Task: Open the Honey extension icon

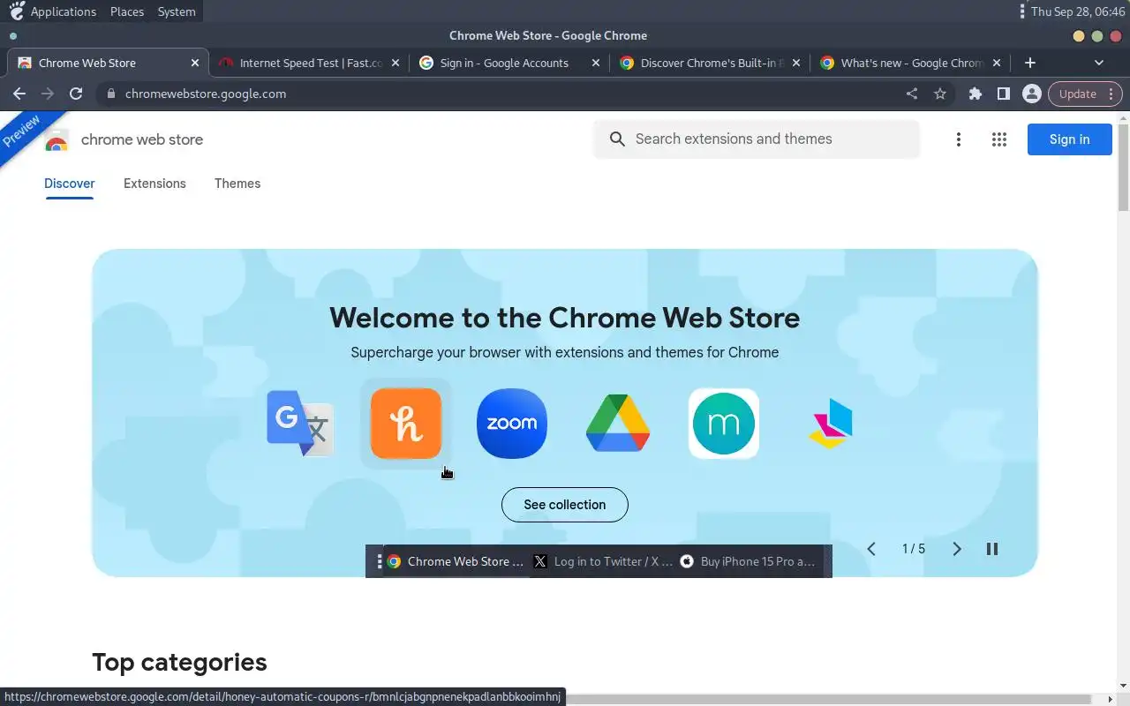Action: [406, 424]
